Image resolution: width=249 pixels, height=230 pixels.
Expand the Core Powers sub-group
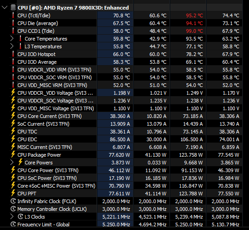tap(12, 163)
